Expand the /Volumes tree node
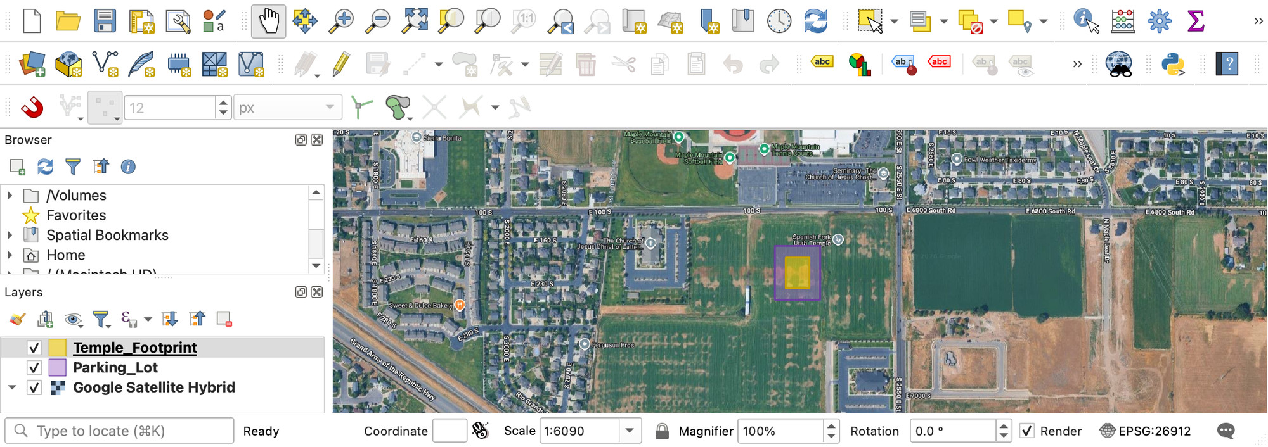1268x447 pixels. click(10, 195)
